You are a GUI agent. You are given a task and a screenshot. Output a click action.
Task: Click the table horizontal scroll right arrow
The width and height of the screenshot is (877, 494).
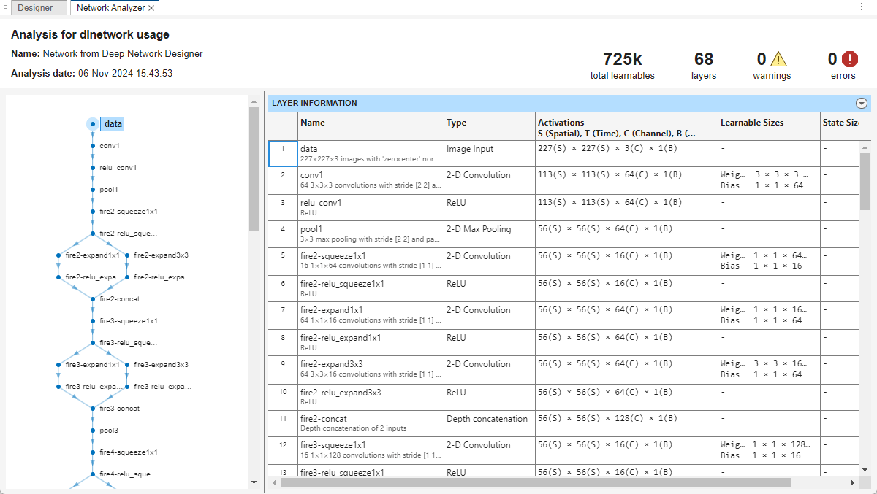click(853, 482)
